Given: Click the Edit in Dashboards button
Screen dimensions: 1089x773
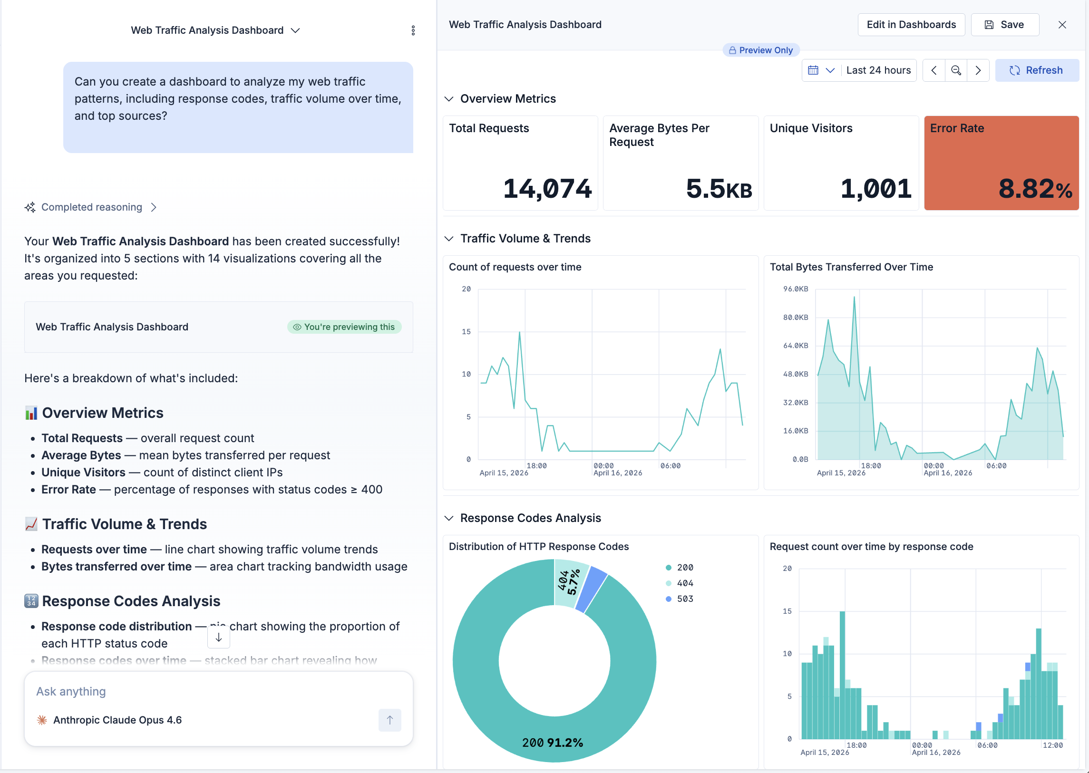Looking at the screenshot, I should tap(911, 24).
